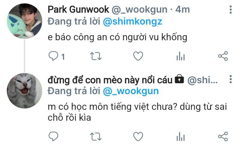Share Park Gunwook's tweet
This screenshot has height=147, width=245.
pos(223,56)
